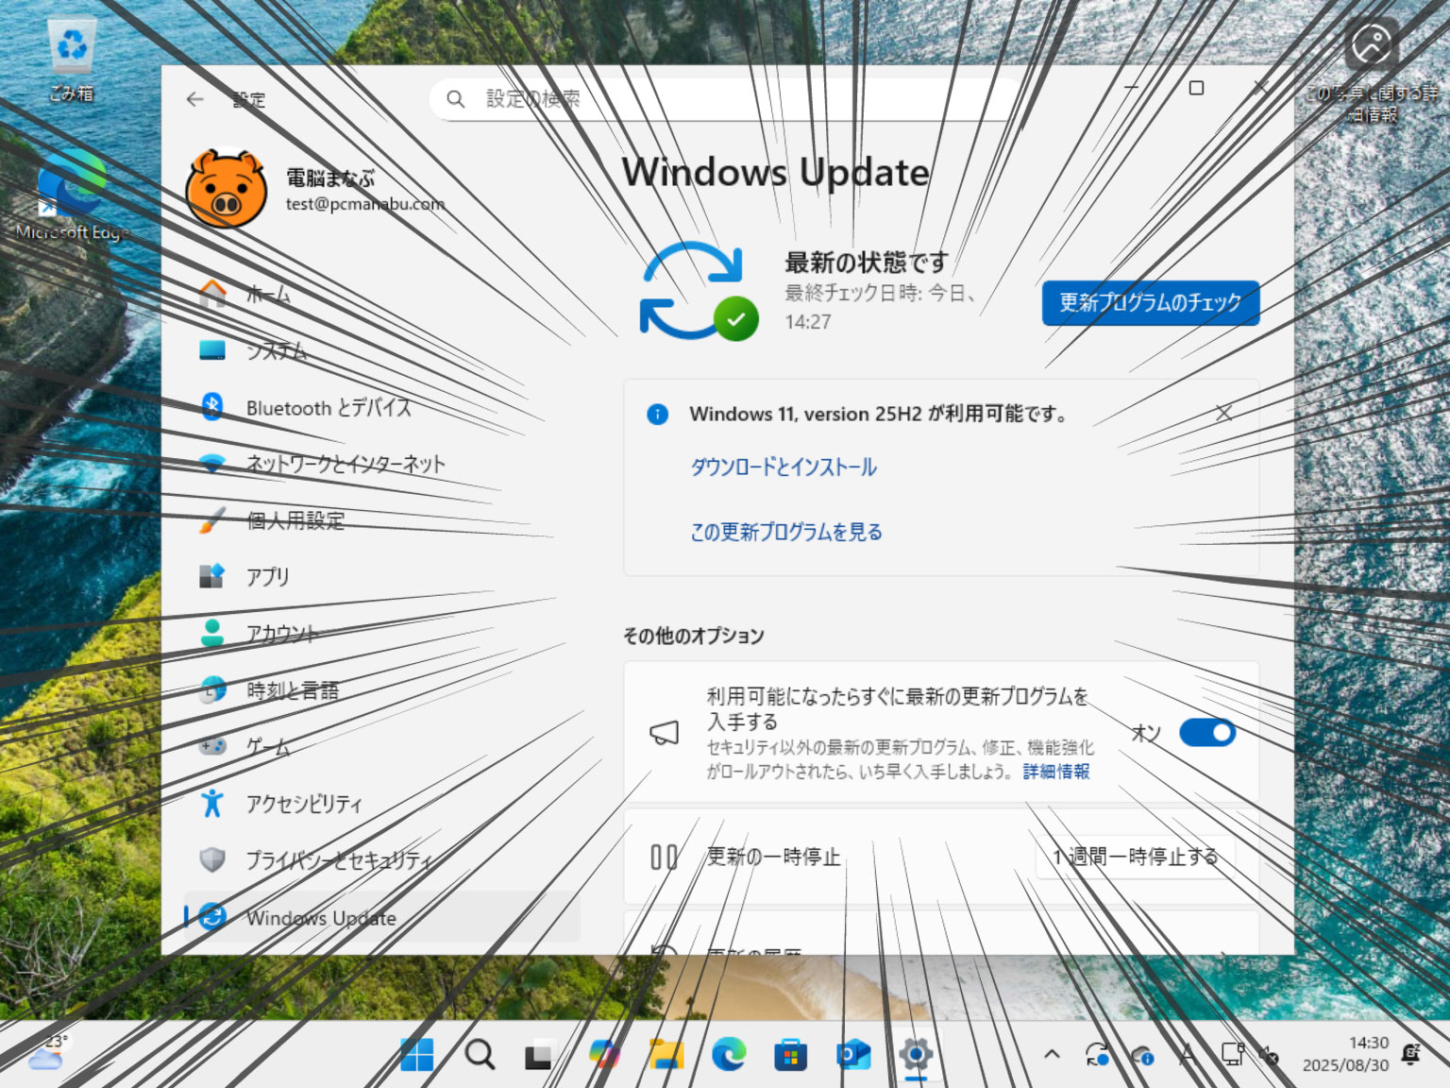
Task: Click the ダウンロードとインストール link
Action: tap(784, 467)
